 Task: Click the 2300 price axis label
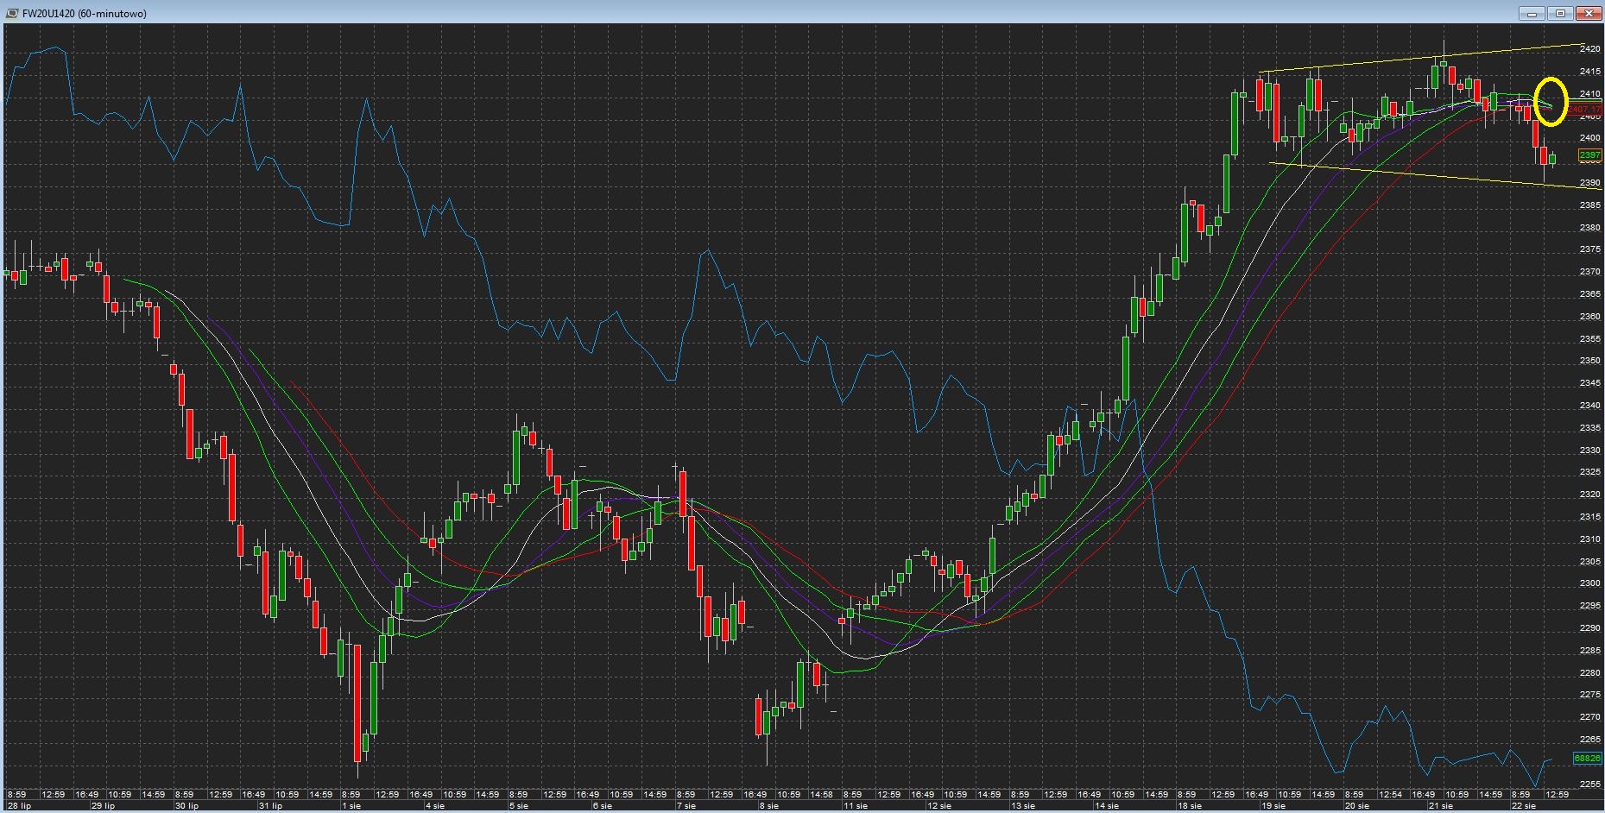1589,583
